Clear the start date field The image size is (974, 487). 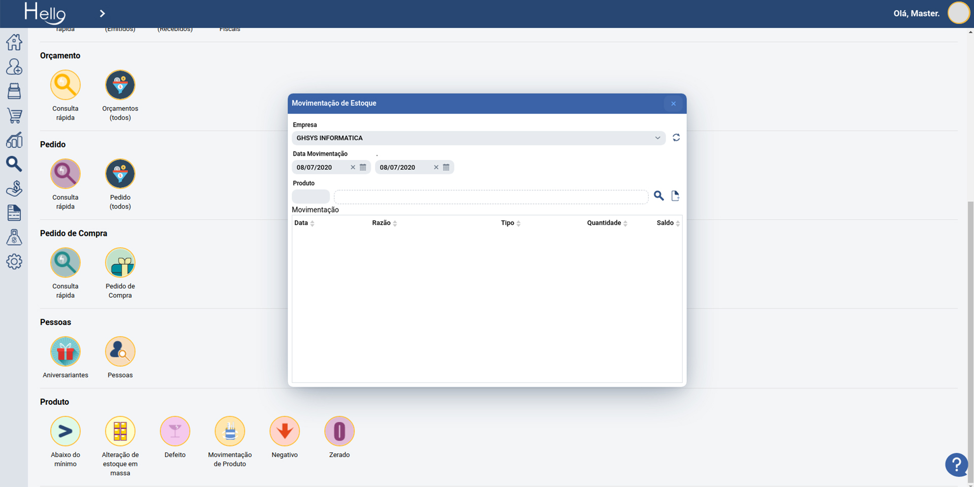pyautogui.click(x=353, y=167)
